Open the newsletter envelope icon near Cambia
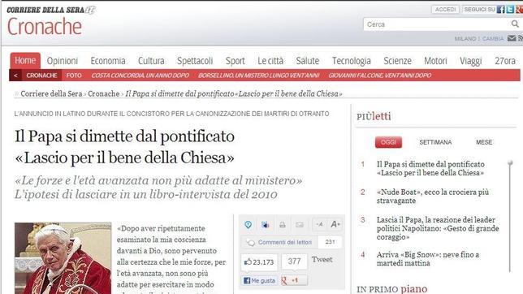The image size is (523, 294). 512,38
